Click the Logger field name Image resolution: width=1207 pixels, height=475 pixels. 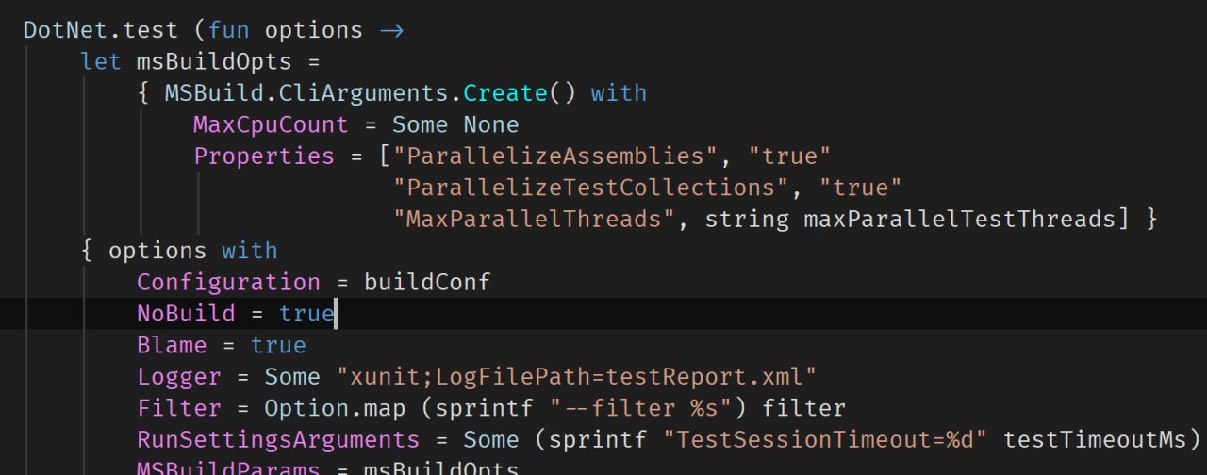[x=179, y=377]
